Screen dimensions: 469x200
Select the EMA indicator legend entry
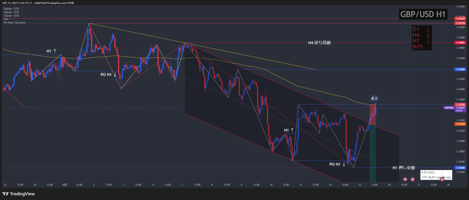[6, 19]
